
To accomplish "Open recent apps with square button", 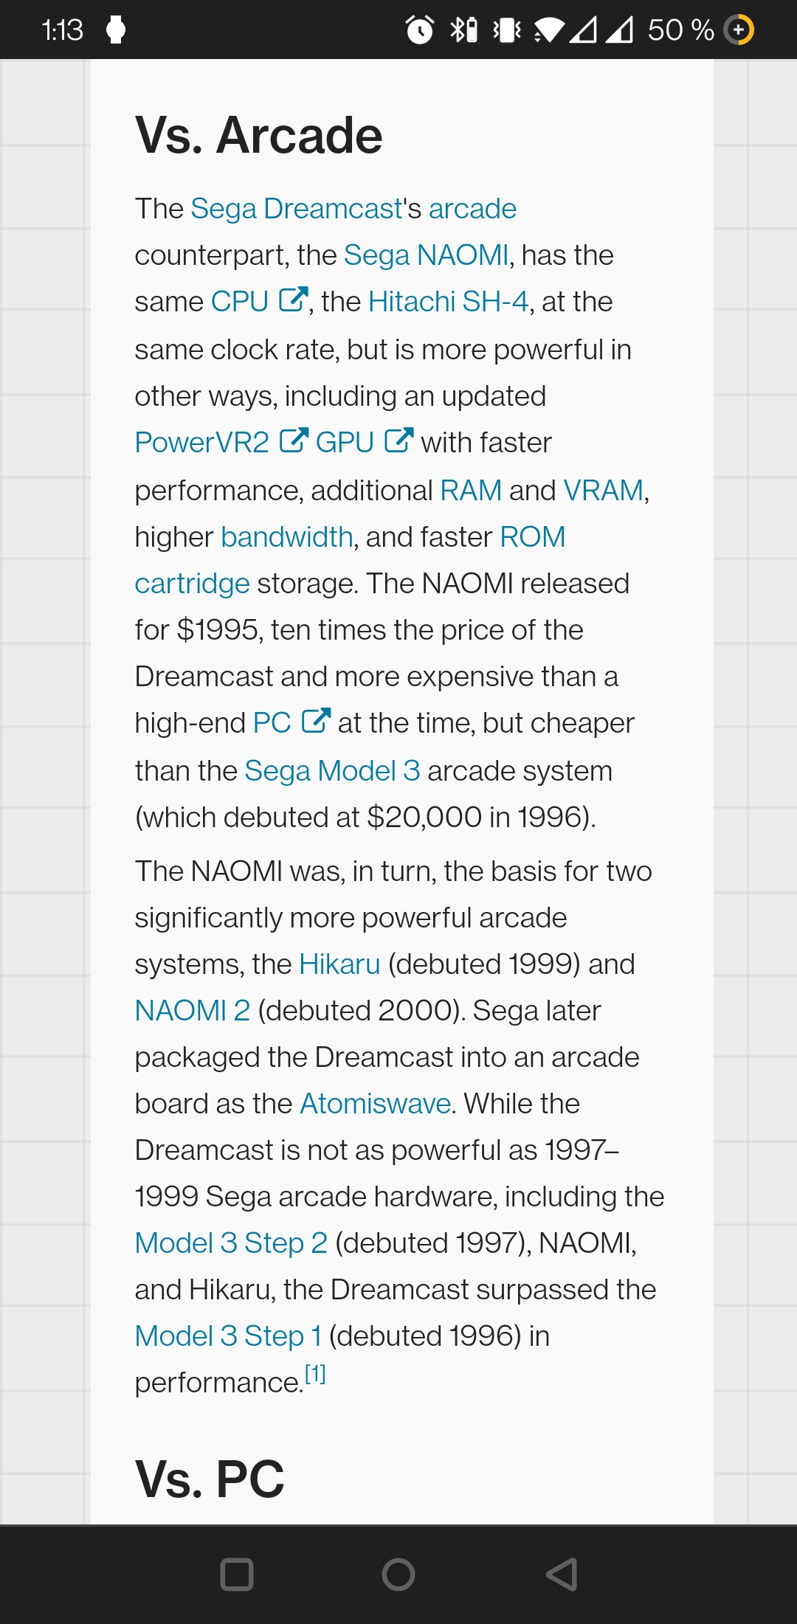I will tap(237, 1574).
